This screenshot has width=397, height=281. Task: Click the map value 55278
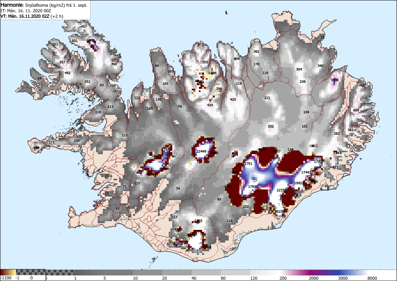[x=279, y=211]
